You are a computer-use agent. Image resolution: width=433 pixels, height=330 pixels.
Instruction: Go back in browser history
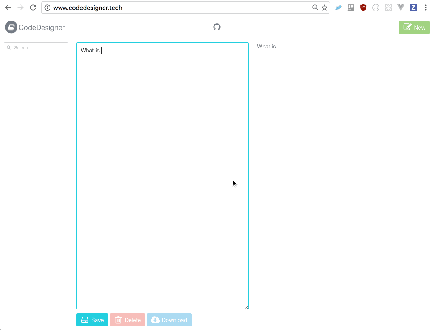click(8, 8)
